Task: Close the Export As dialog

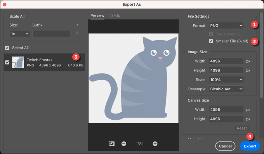Action: [5, 4]
